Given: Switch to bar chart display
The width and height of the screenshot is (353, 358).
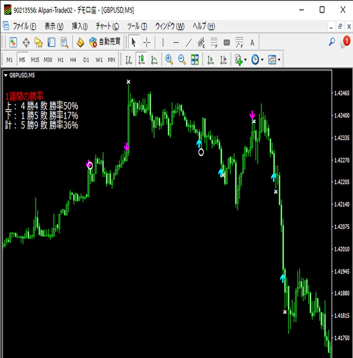Looking at the screenshot, I should tap(128, 60).
